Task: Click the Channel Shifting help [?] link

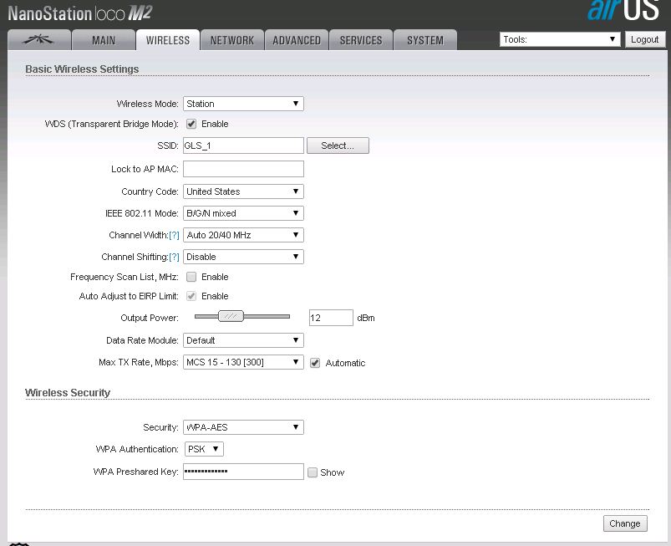Action: (x=174, y=258)
